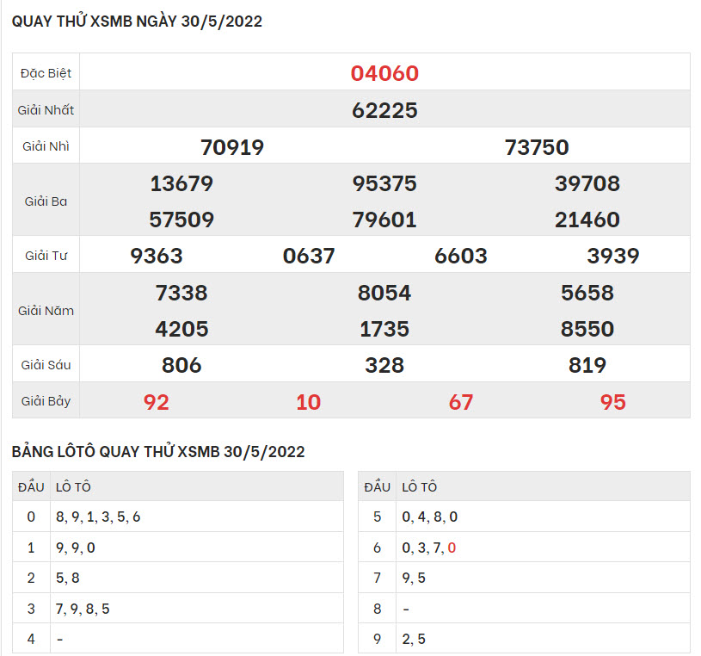The image size is (701, 656).
Task: Click the Giải Tư number 9363
Action: tap(157, 256)
